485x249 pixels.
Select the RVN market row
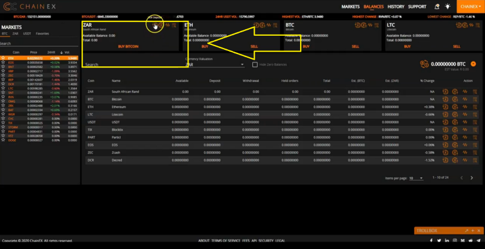(x=39, y=97)
